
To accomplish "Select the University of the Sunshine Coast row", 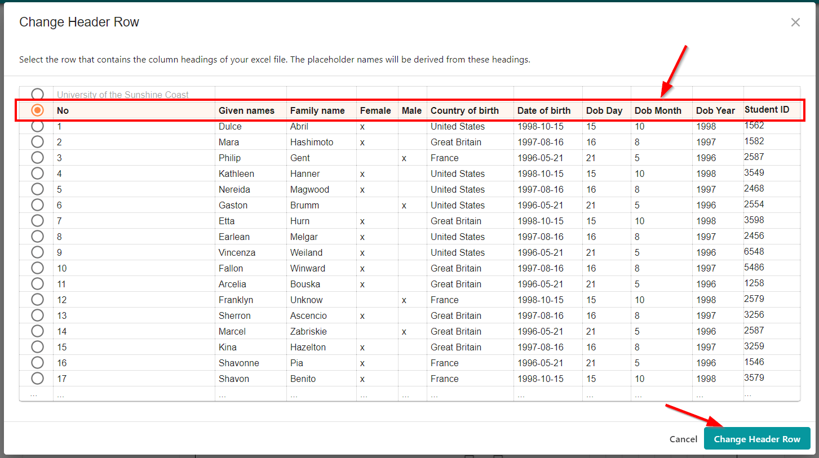I will 37,94.
